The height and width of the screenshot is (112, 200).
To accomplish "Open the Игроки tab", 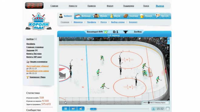I will 103,16.
